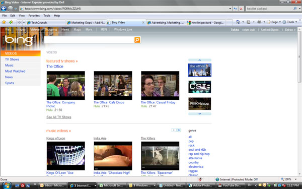Screen dimensions: 302x189
Task: Open the Maps link in Bing nav
Action: point(77,30)
